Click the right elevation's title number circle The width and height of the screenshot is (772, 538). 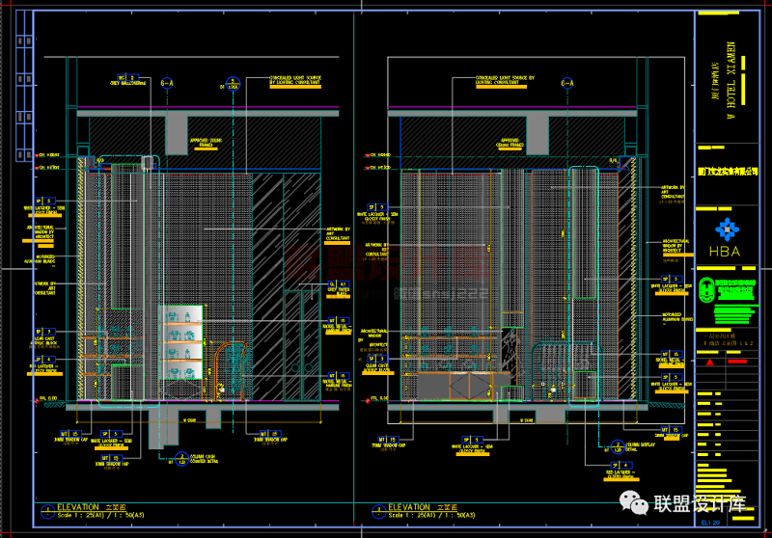pyautogui.click(x=379, y=510)
